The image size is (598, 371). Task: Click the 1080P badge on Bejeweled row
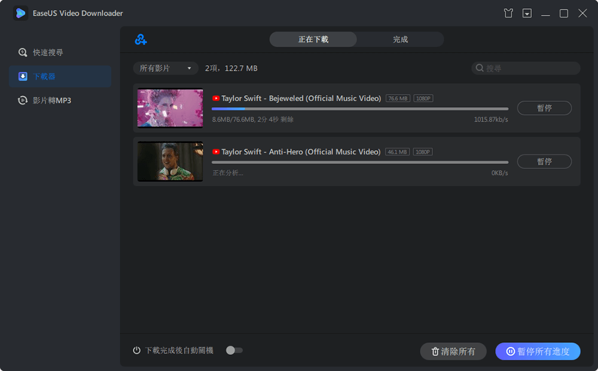tap(423, 99)
